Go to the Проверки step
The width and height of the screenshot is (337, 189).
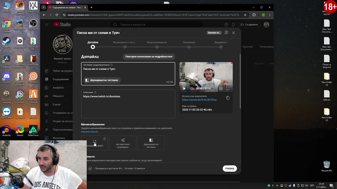[189, 45]
